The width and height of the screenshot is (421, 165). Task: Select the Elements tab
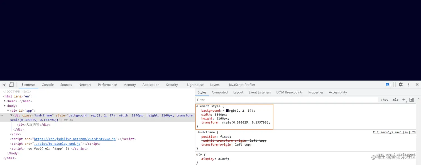pos(28,85)
